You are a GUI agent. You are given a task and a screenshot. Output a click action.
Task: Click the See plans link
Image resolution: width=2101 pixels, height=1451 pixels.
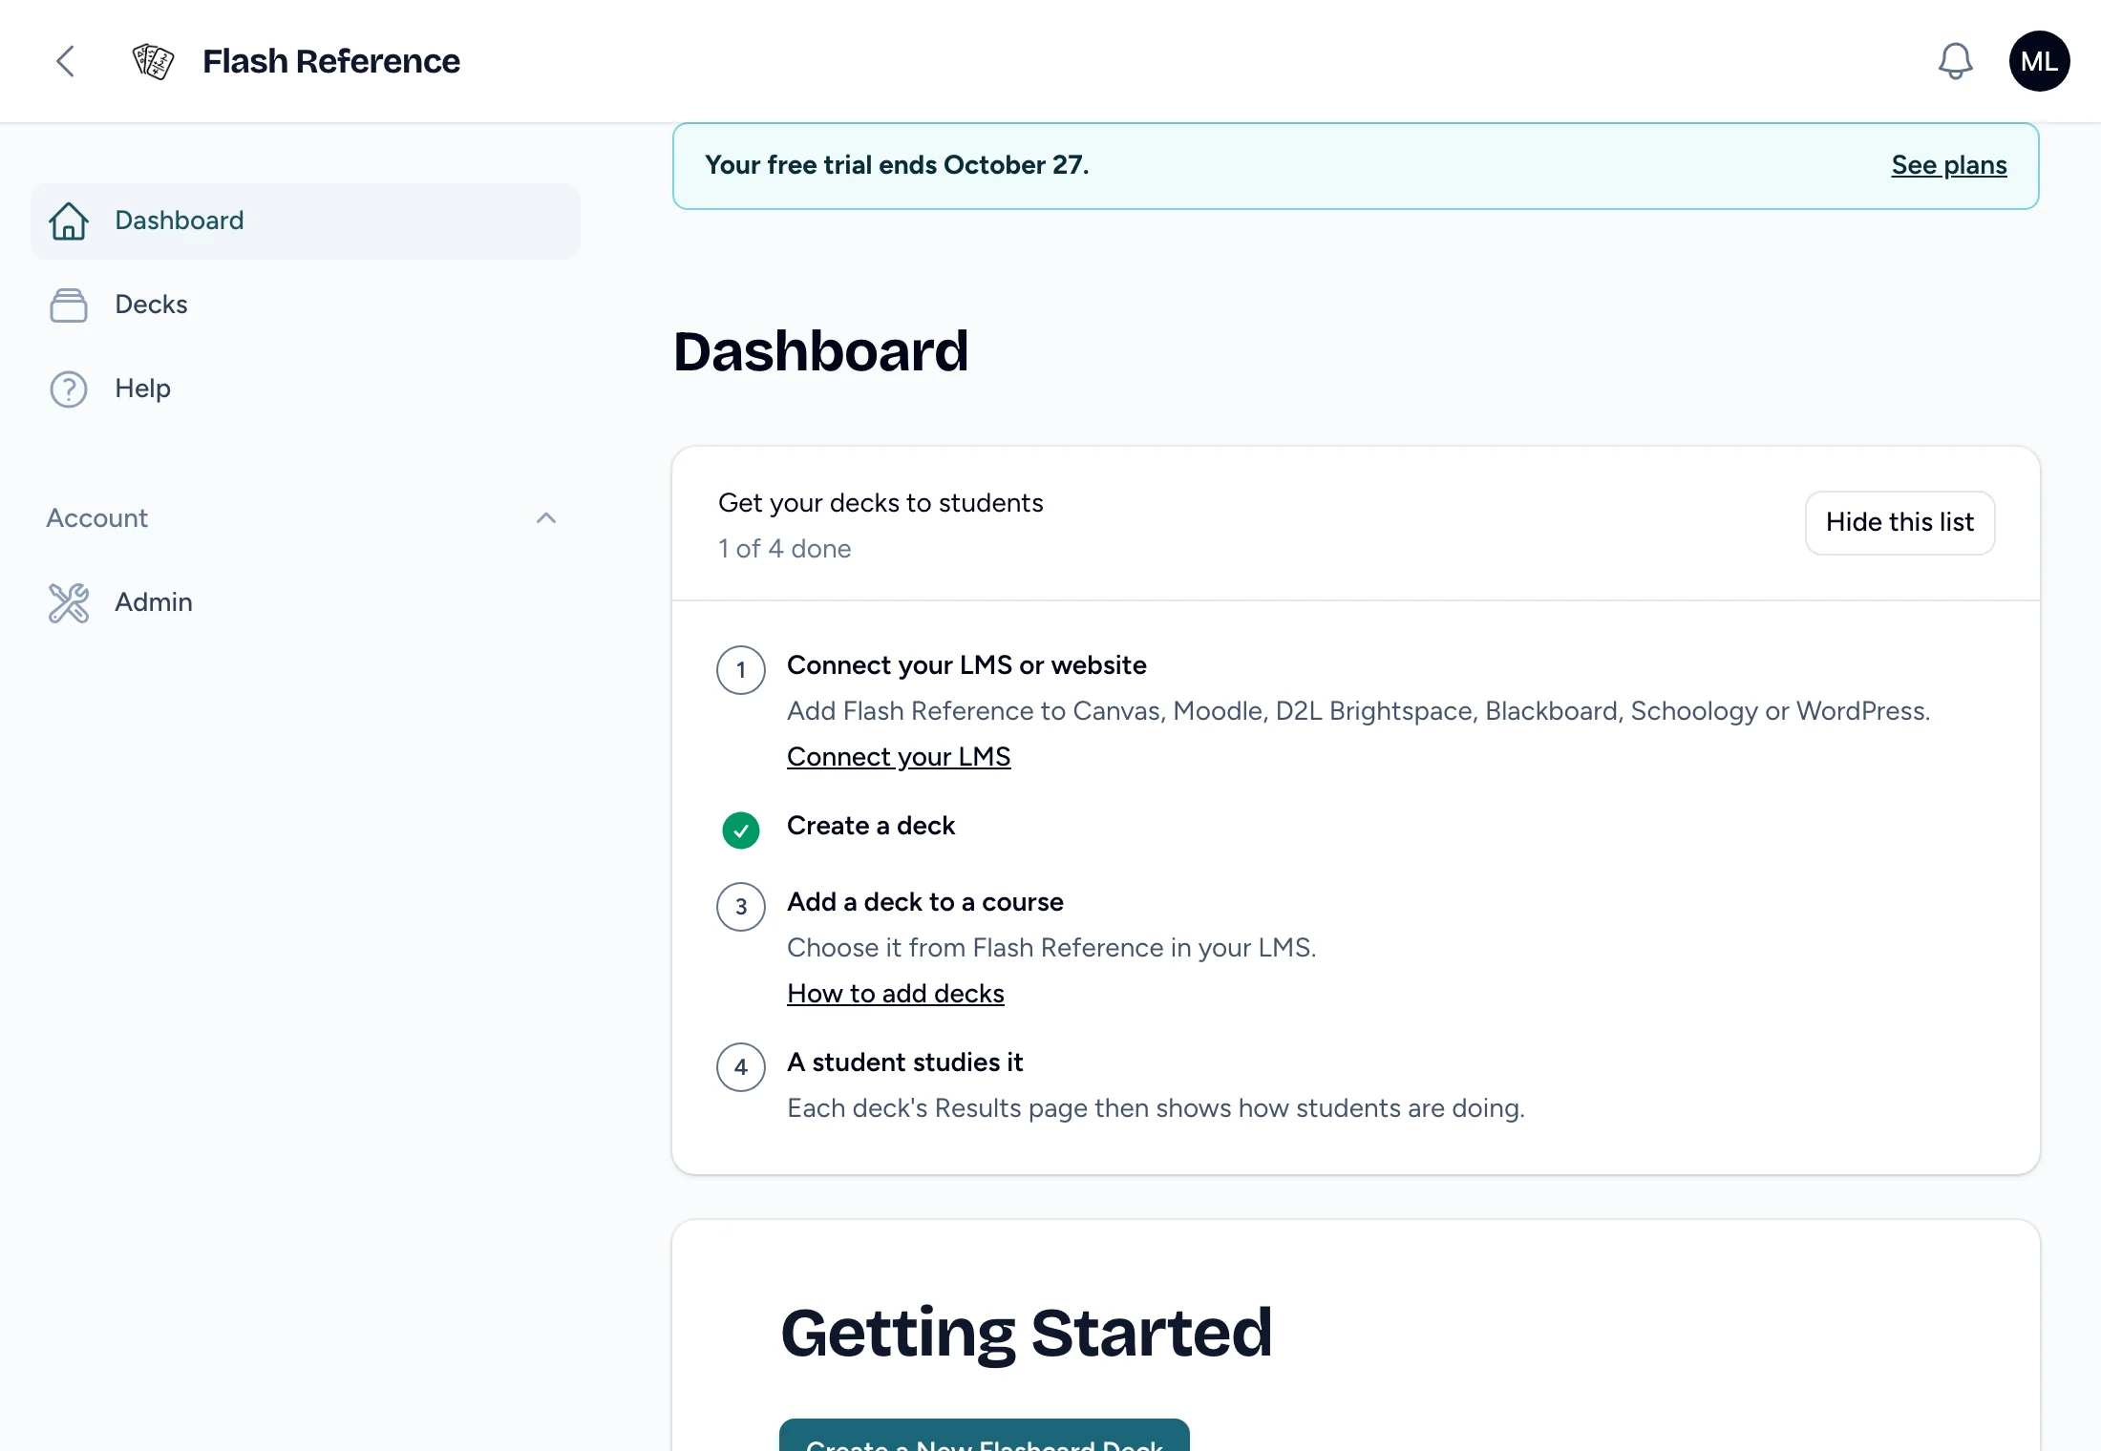[1949, 165]
